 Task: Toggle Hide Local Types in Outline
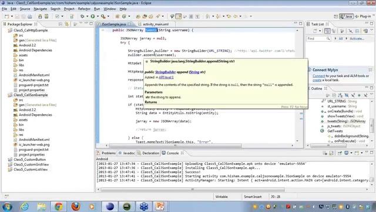(365, 95)
